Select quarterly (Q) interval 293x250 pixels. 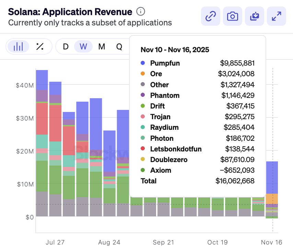(119, 47)
